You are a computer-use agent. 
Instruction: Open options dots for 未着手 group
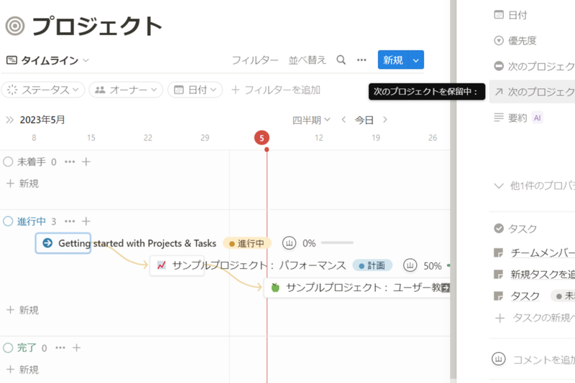70,161
